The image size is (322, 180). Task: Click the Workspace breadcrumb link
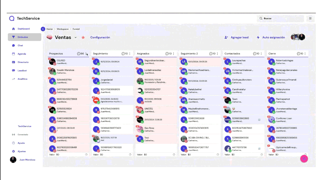pyautogui.click(x=63, y=29)
